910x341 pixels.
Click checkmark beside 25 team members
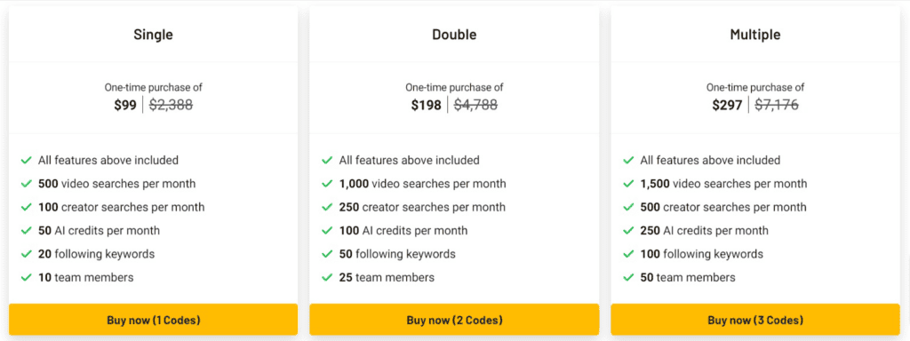[x=327, y=277]
